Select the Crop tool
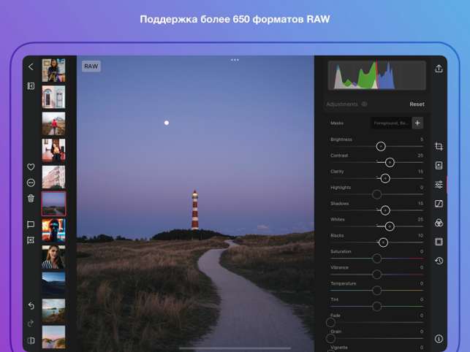The width and height of the screenshot is (470, 352). pos(439,147)
